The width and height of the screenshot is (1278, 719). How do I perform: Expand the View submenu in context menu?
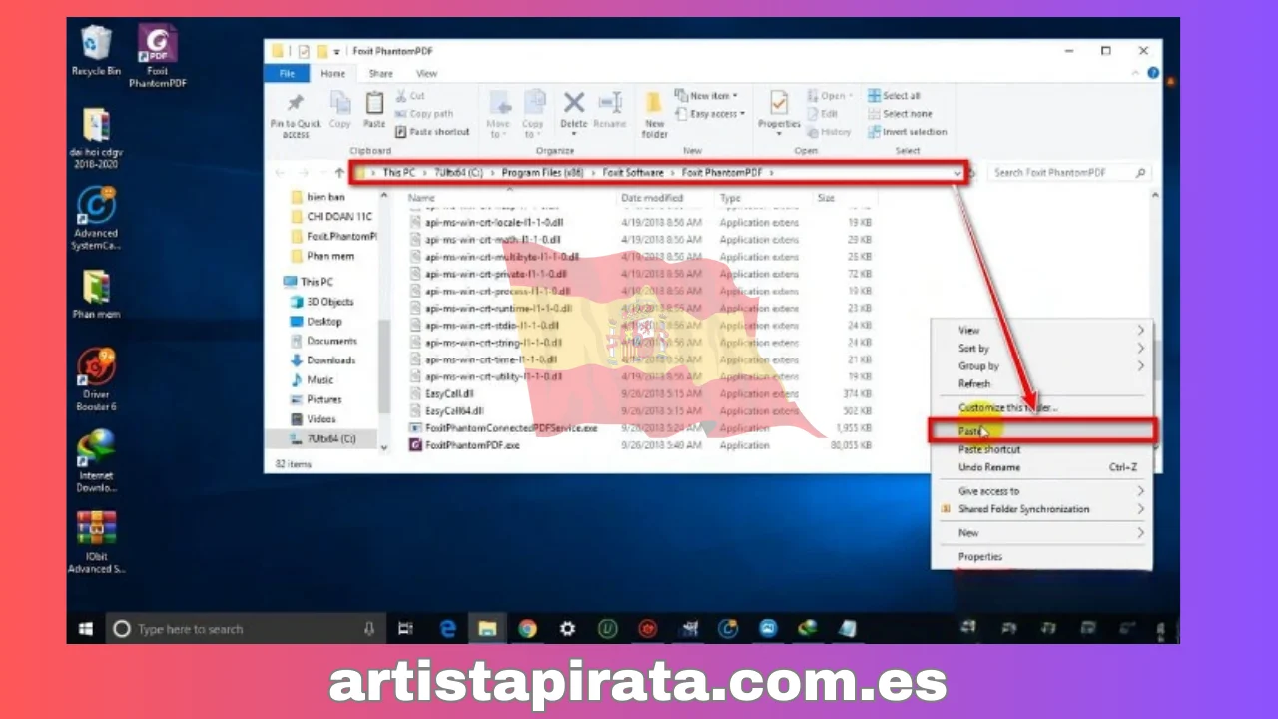coord(1041,331)
